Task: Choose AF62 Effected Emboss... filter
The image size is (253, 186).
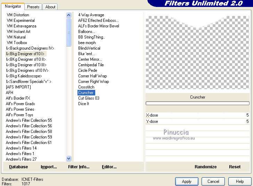Action: click(x=98, y=20)
